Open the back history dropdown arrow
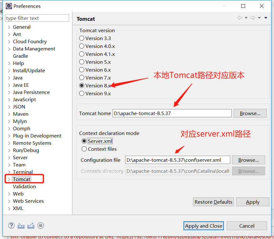 (246, 18)
